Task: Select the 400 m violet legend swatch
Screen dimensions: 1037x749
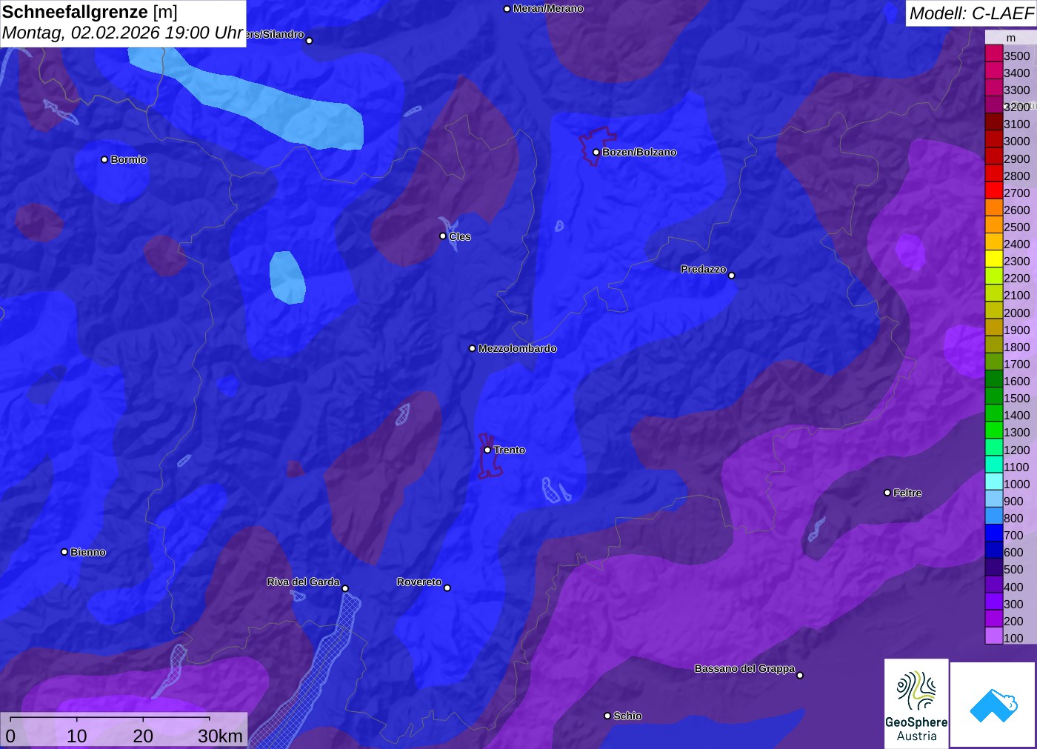Action: coord(994,585)
